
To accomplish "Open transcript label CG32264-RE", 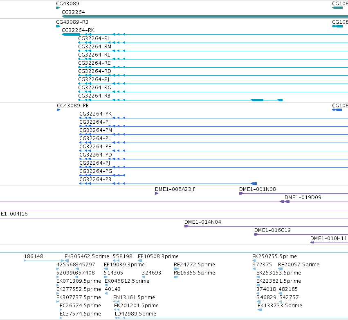I will pos(94,63).
